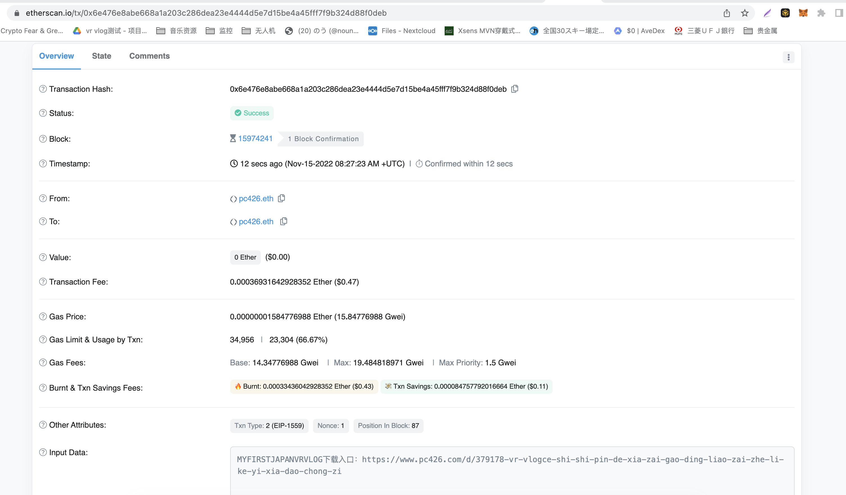Open the yellow cube wallet extension
Image resolution: width=846 pixels, height=495 pixels.
(785, 13)
